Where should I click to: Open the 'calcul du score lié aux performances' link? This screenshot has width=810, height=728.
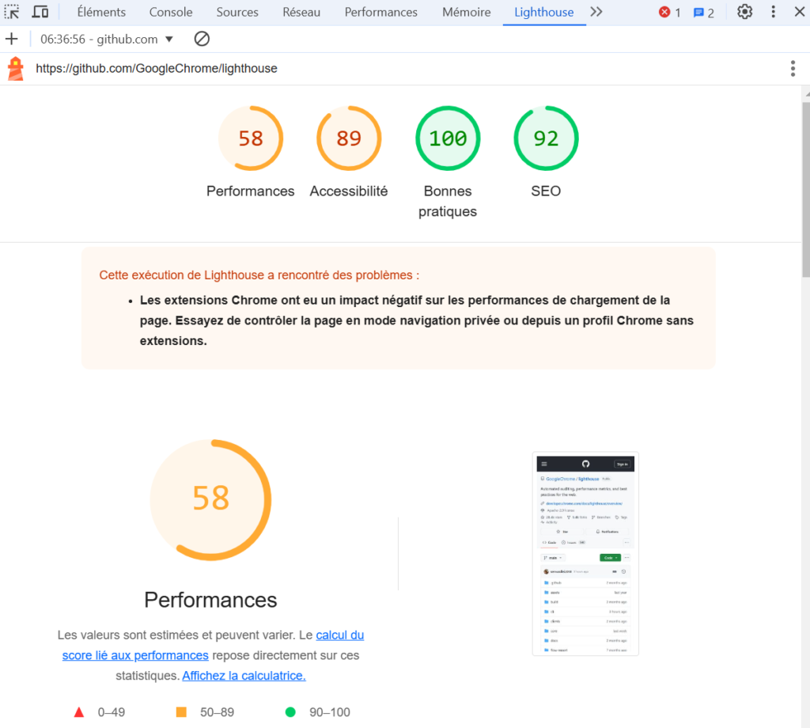[213, 645]
